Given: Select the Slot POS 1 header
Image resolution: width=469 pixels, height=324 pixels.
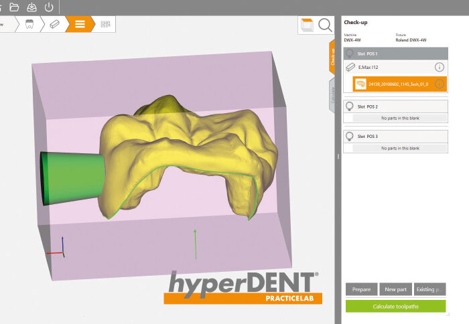Looking at the screenshot, I should (395, 54).
